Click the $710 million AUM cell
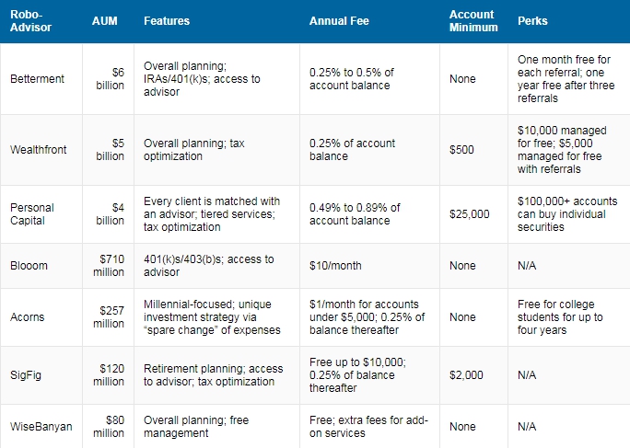 [x=111, y=266]
